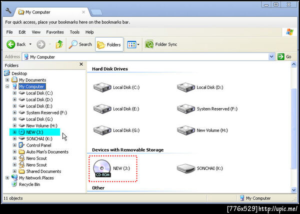
Task: Click the scroll up arrow of the file pane scrollbar
Action: coord(293,64)
